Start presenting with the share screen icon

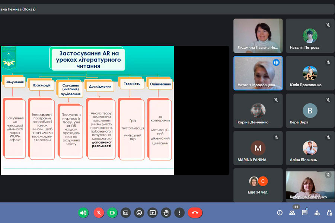point(153,213)
